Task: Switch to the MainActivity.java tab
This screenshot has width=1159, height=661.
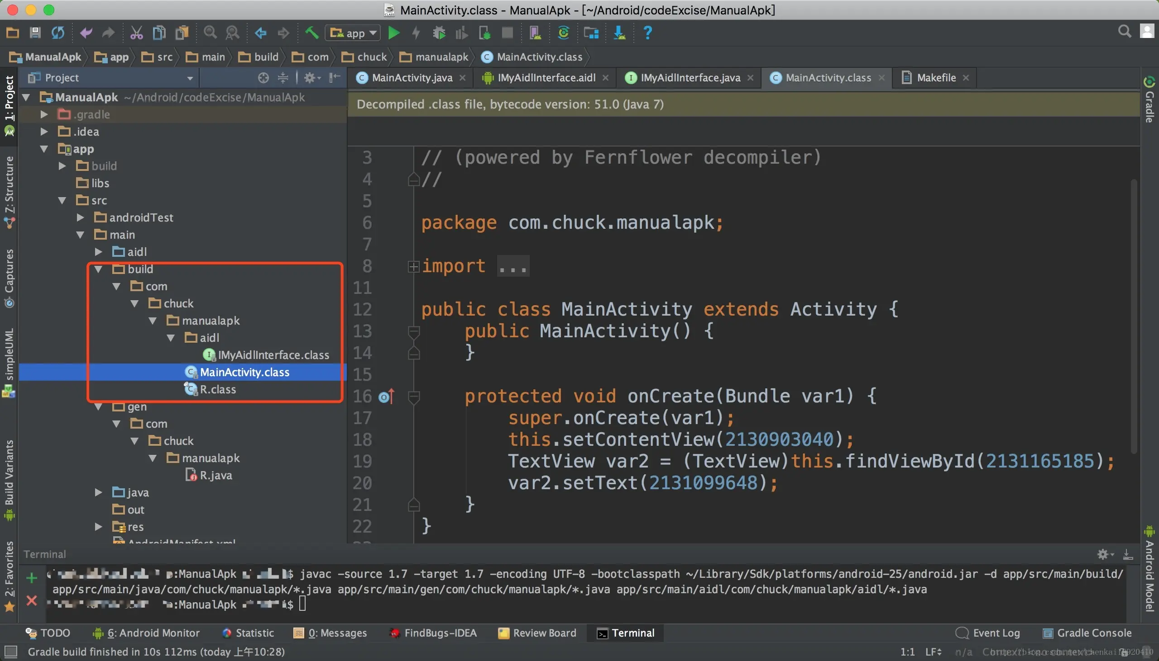Action: point(412,78)
